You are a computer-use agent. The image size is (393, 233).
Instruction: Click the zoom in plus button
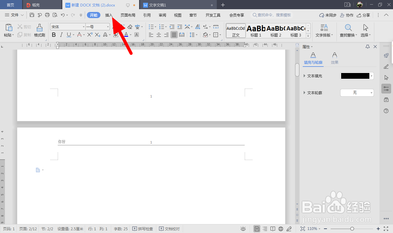point(378,229)
